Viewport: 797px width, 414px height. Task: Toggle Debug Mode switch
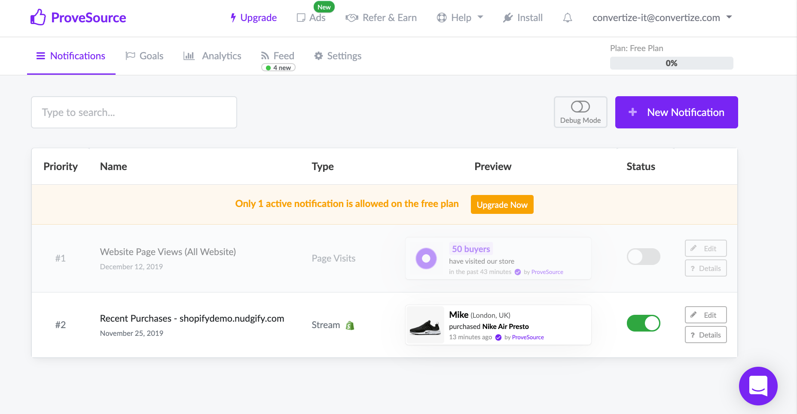[580, 107]
